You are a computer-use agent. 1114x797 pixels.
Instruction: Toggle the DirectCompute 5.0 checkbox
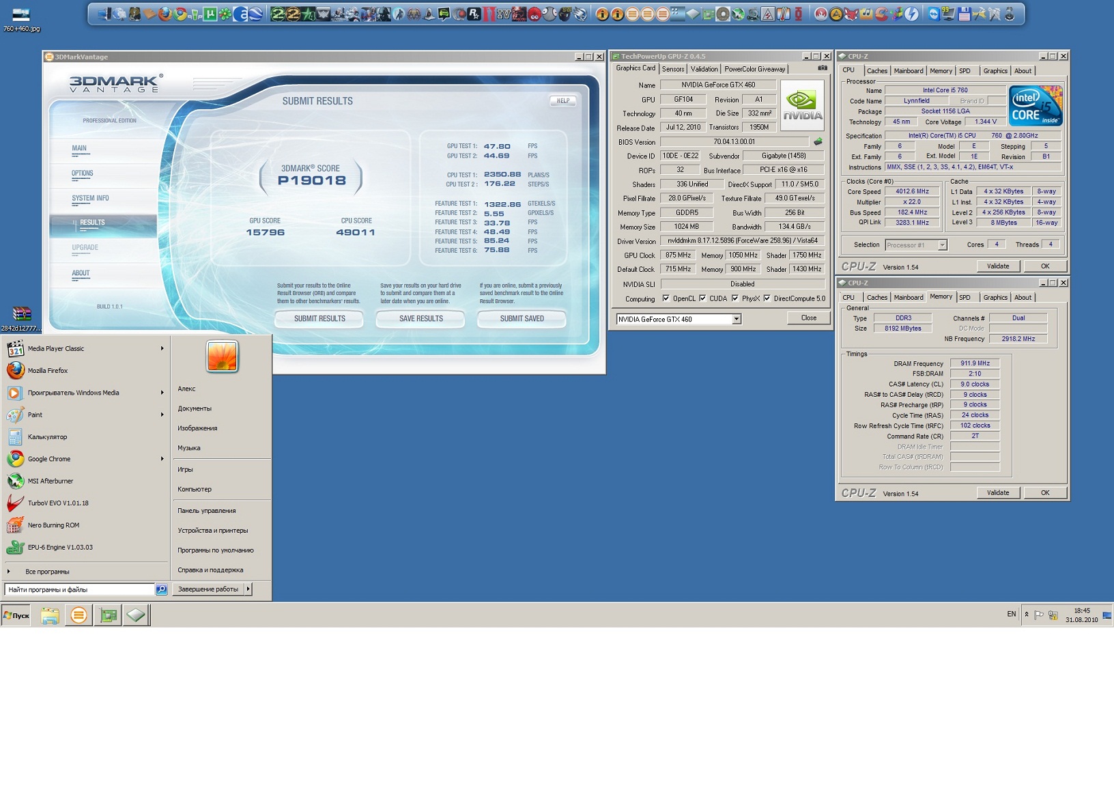pyautogui.click(x=767, y=298)
